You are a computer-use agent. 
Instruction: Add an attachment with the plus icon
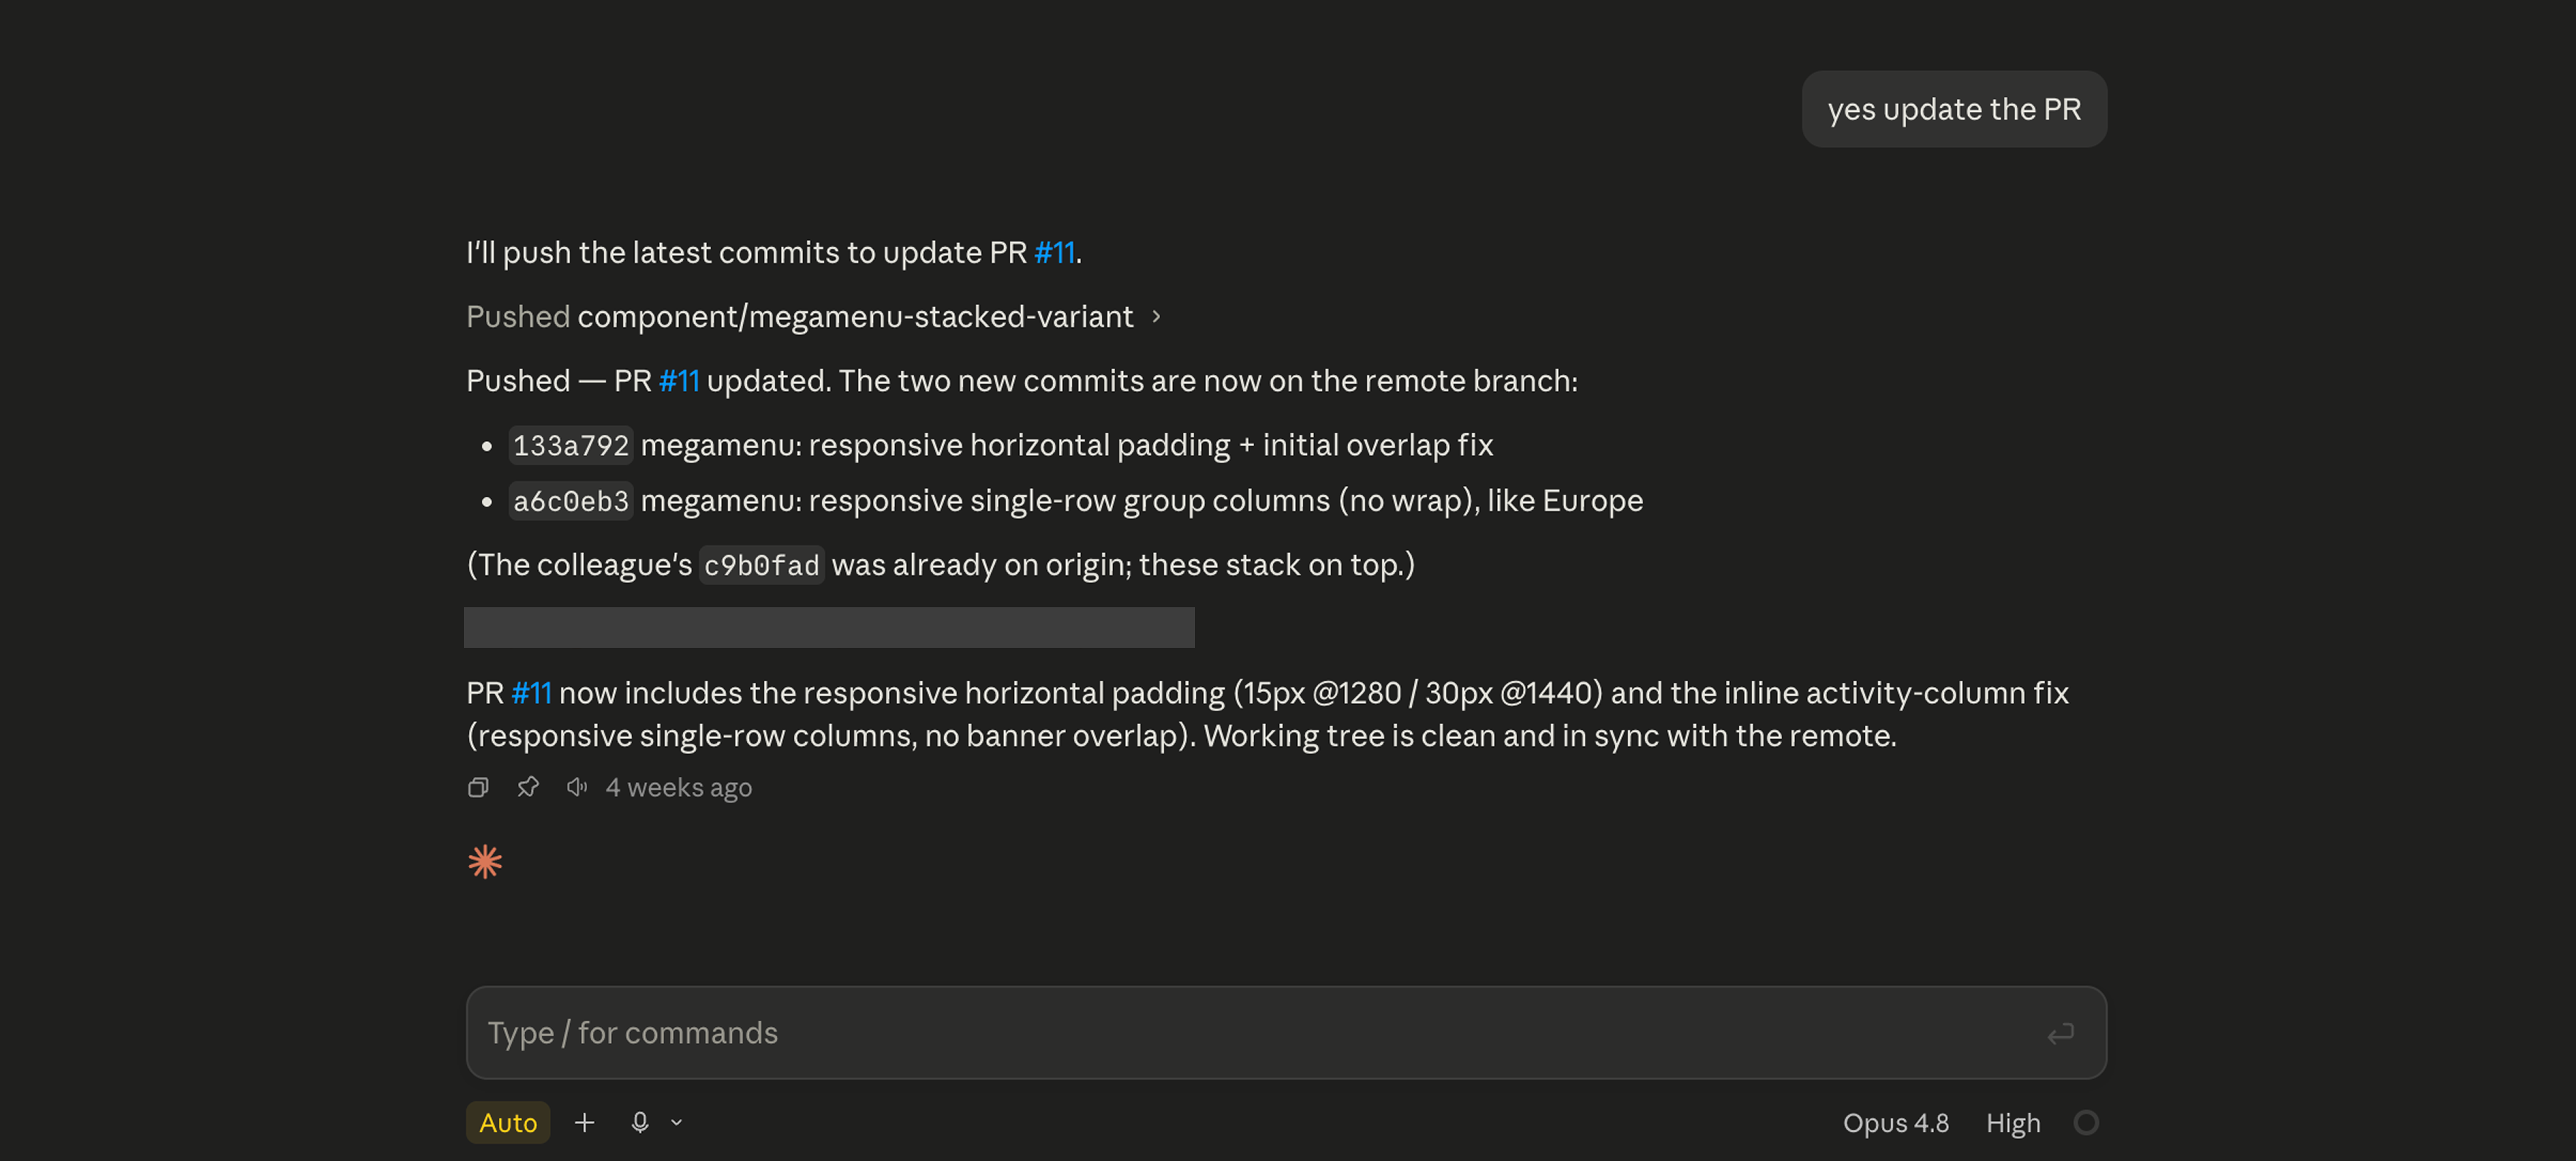click(585, 1123)
